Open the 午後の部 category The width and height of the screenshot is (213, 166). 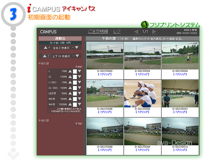pyautogui.click(x=44, y=120)
